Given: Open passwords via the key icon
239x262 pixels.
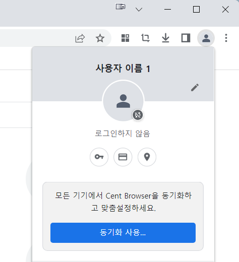Looking at the screenshot, I should click(x=99, y=157).
